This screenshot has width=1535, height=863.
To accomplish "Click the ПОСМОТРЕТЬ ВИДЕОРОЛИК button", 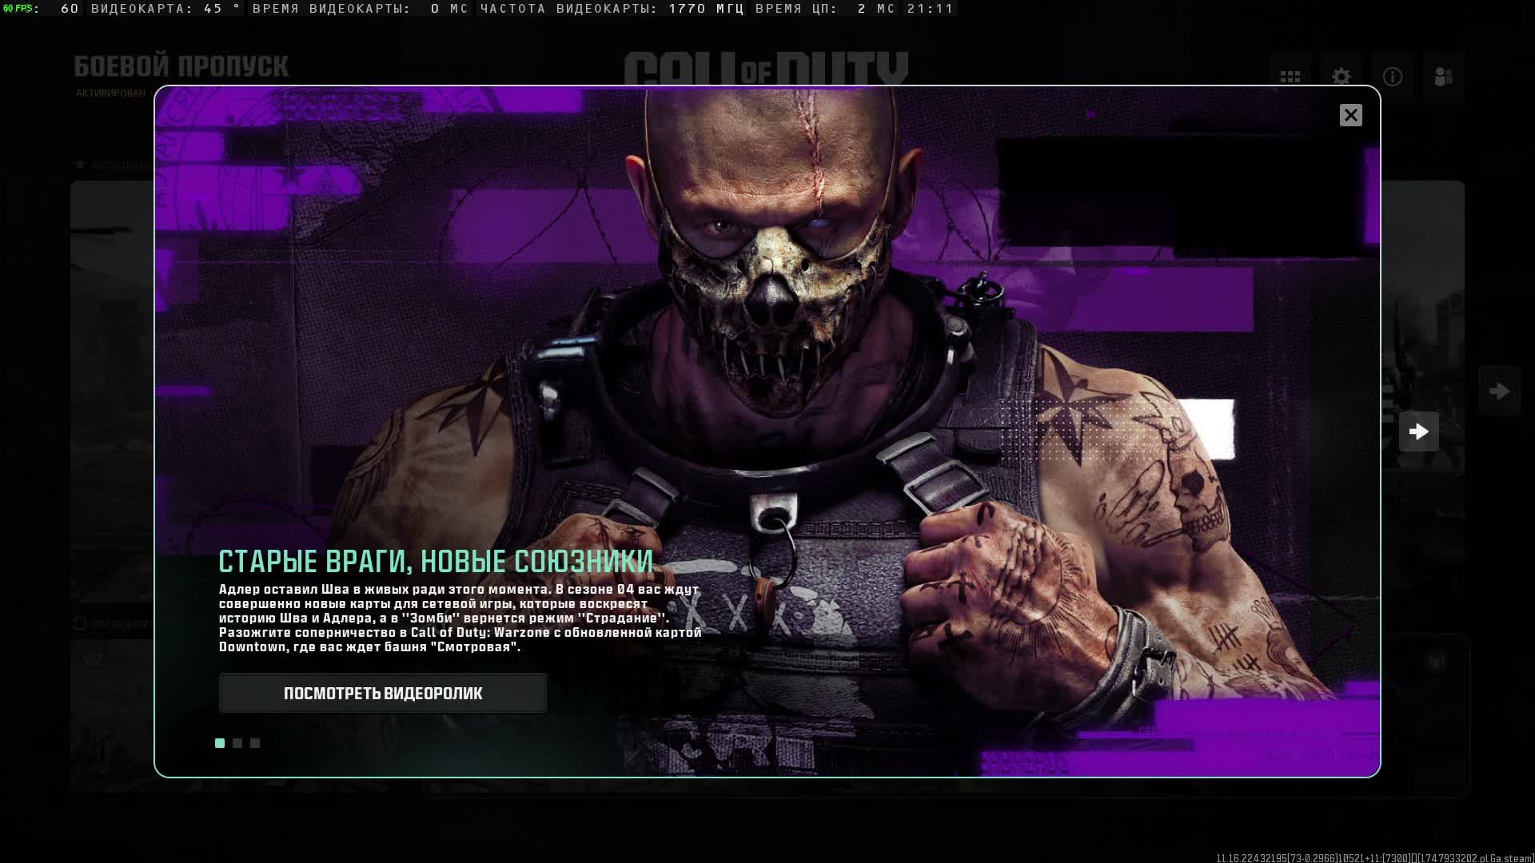I will click(x=383, y=693).
